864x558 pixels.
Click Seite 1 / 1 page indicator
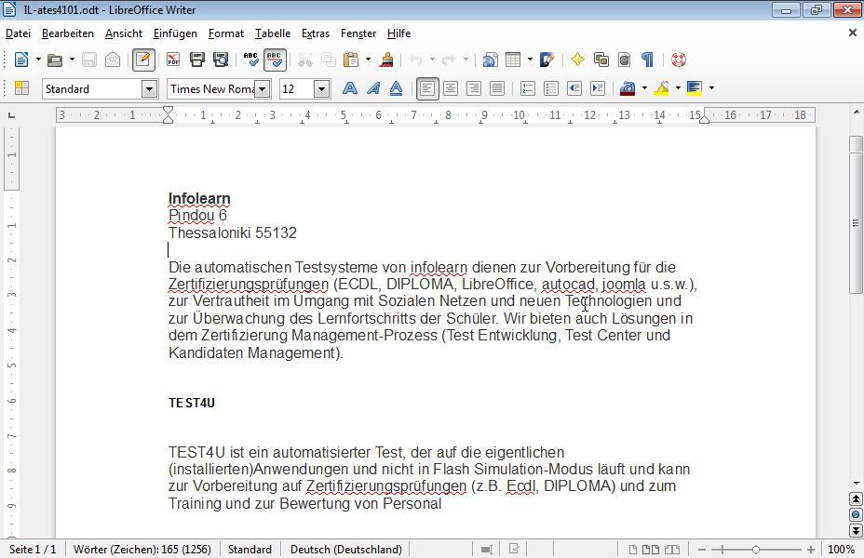(x=33, y=550)
